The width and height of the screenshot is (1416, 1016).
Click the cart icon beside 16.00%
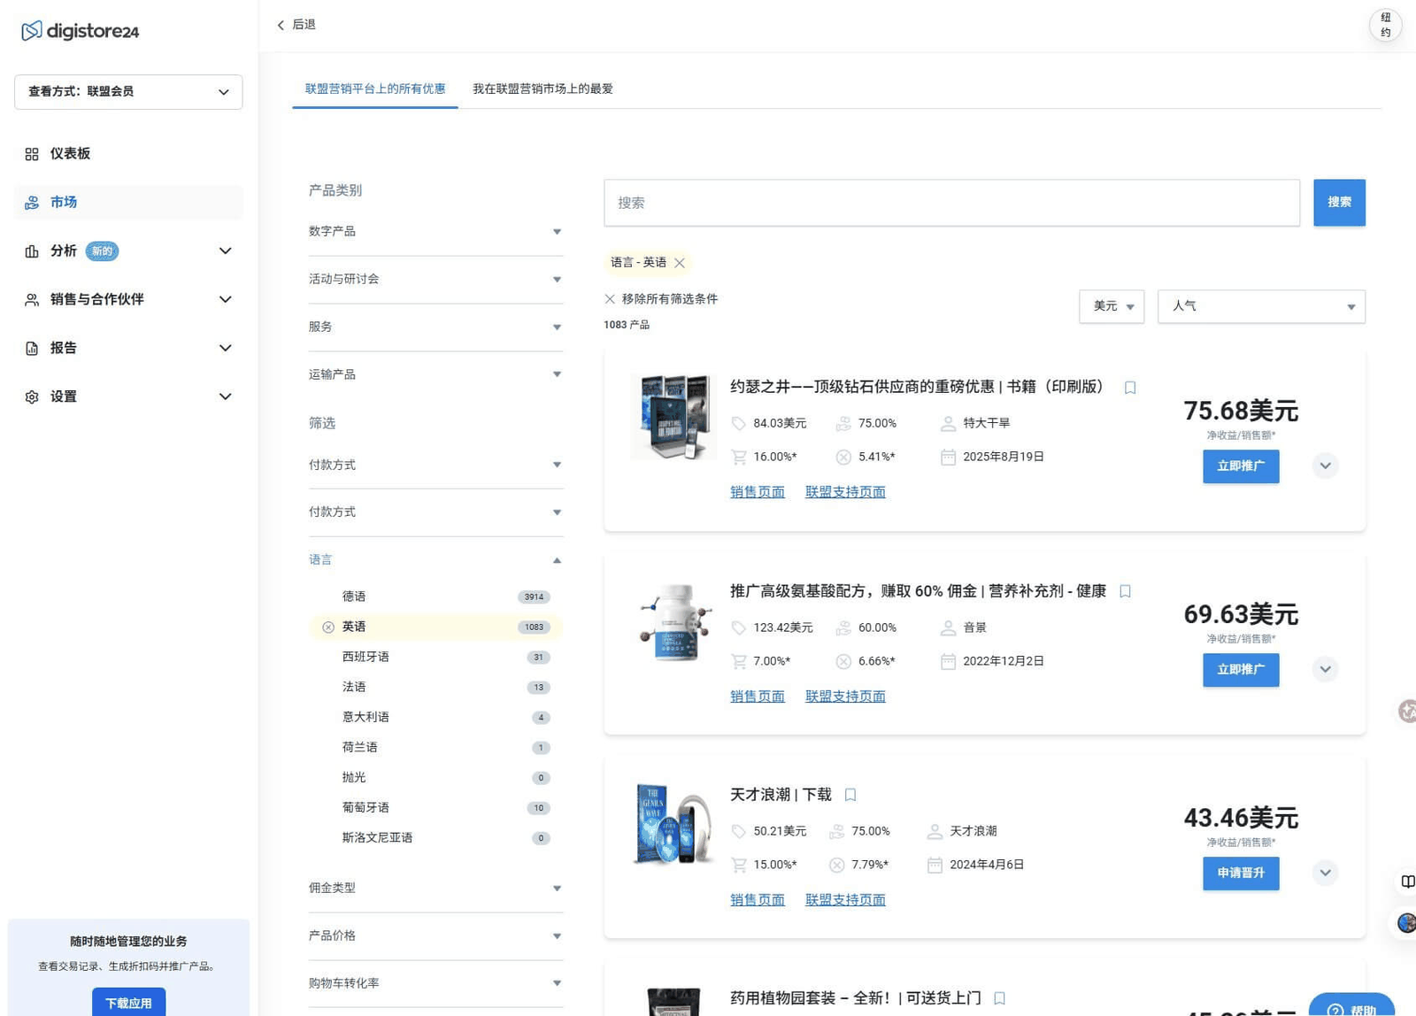click(739, 458)
